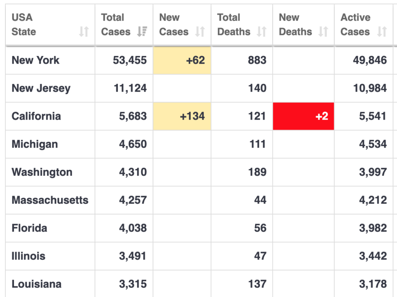Click sort arrows icon beside New Cases
Viewport: 397px width, 297px height.
coord(200,31)
